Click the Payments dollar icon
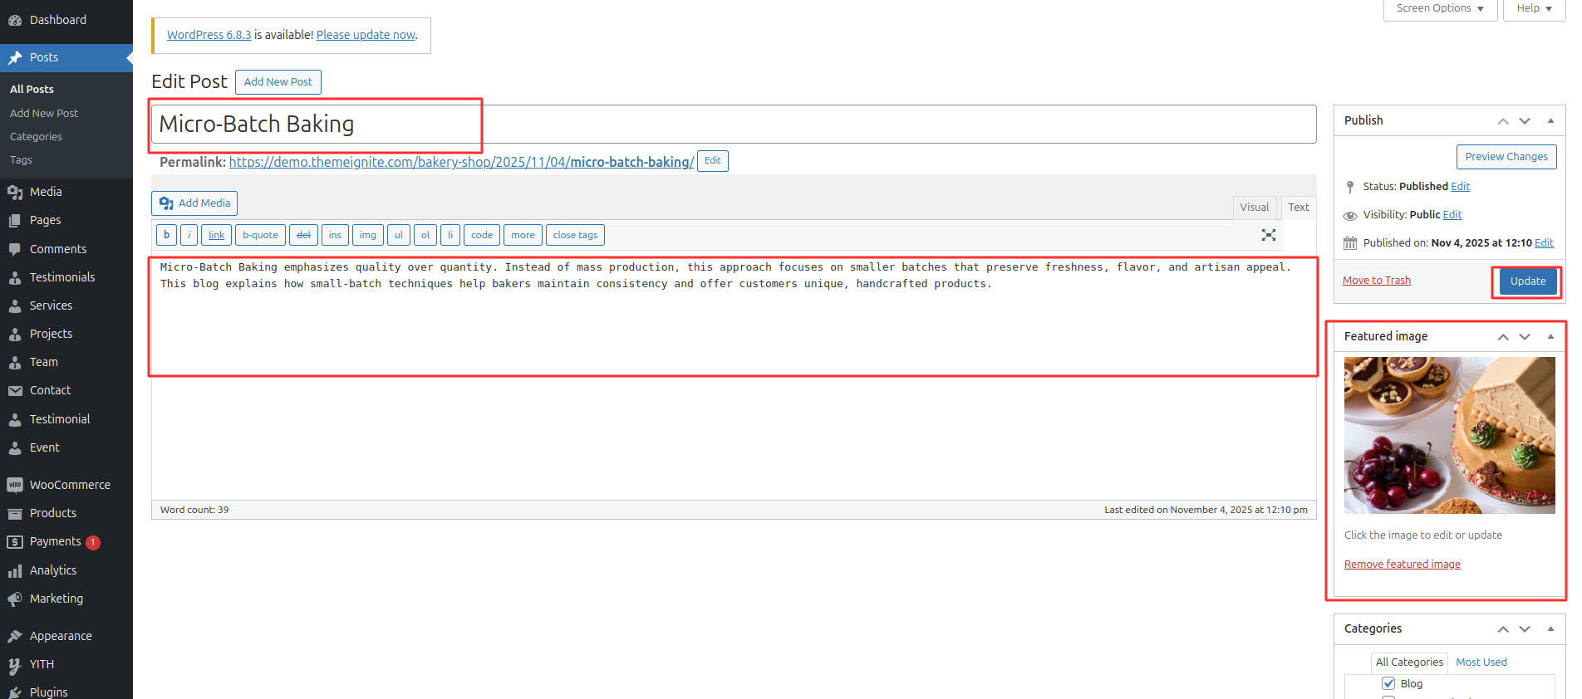The image size is (1582, 699). (15, 541)
